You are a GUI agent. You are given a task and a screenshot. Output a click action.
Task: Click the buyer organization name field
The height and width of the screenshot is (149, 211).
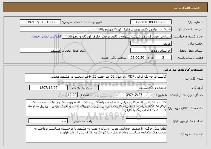click(x=96, y=29)
